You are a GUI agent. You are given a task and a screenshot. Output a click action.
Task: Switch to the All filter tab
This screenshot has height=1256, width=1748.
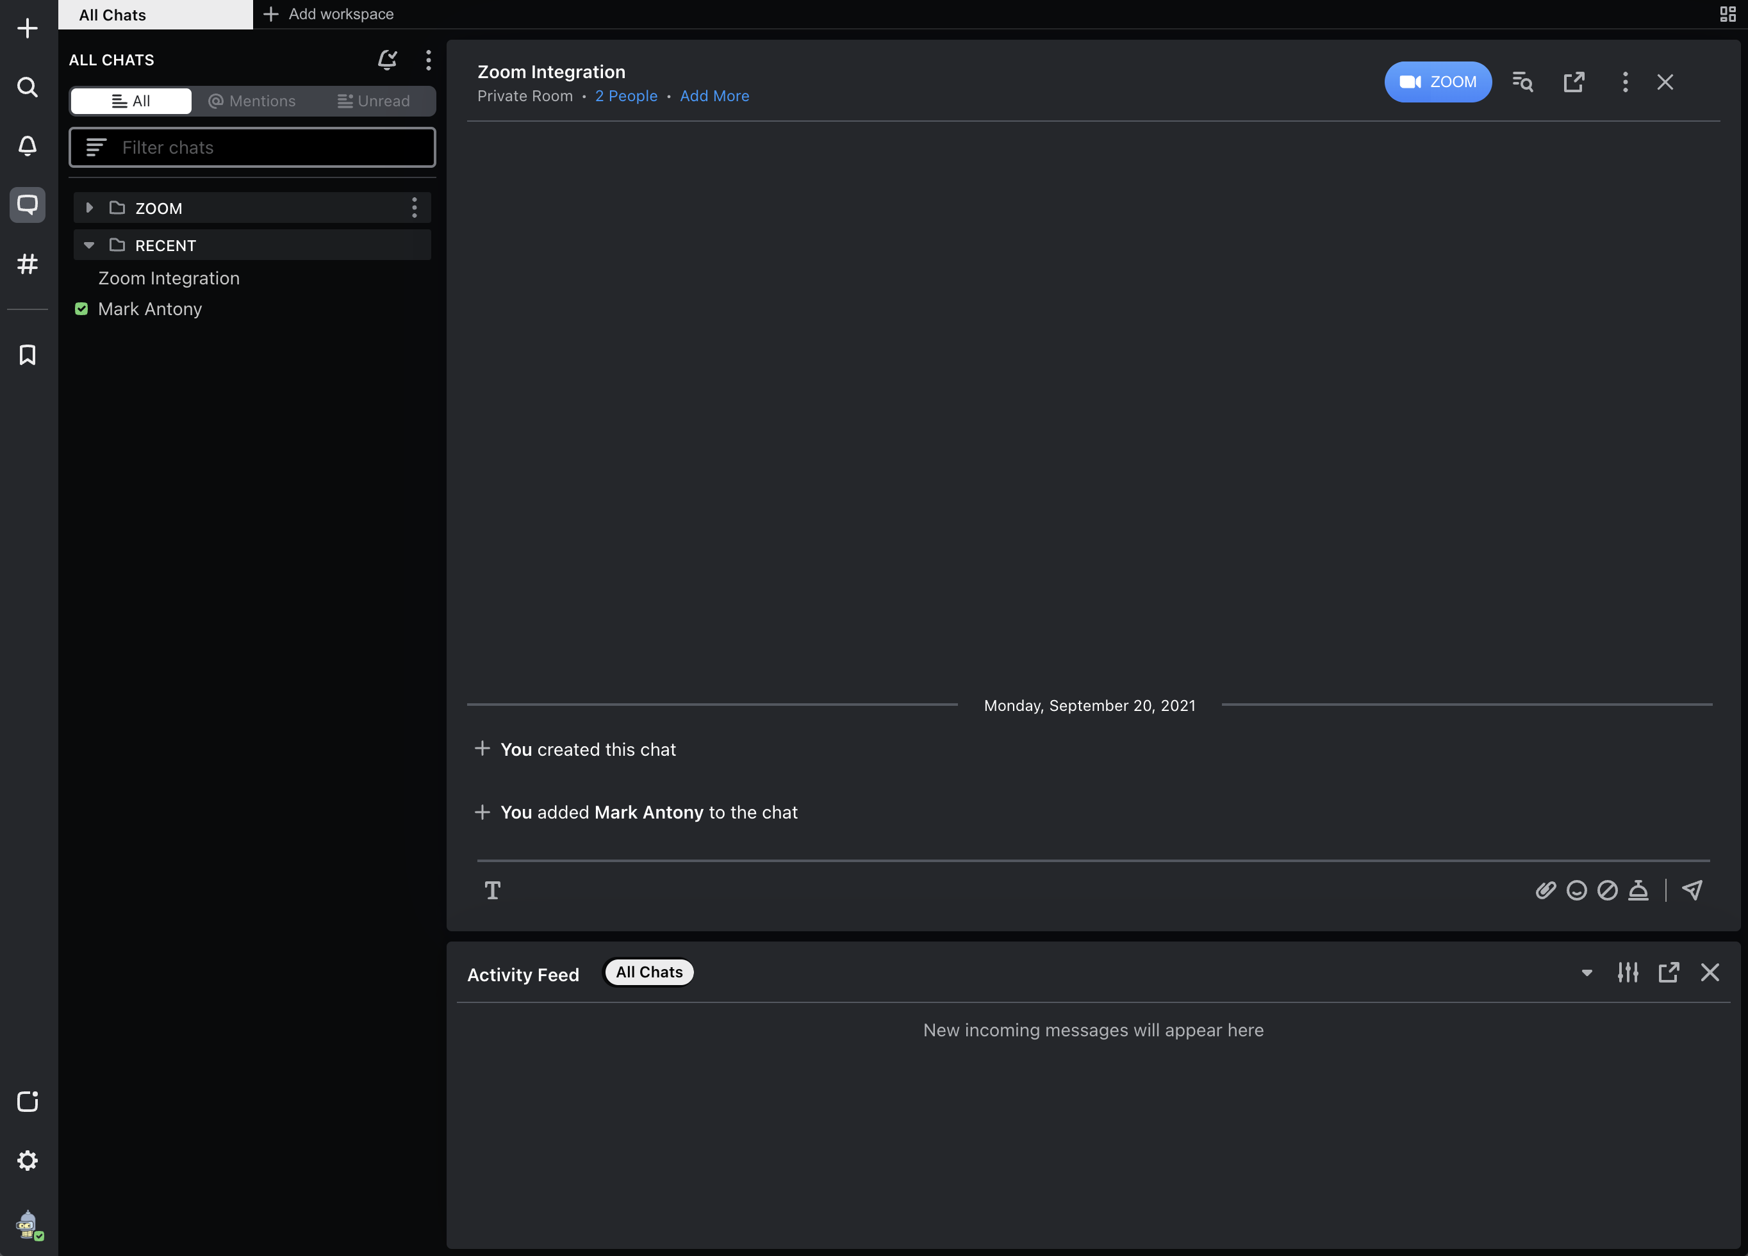click(x=131, y=101)
